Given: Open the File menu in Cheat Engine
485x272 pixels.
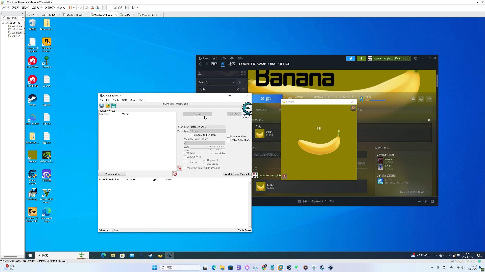Looking at the screenshot, I should tap(101, 100).
